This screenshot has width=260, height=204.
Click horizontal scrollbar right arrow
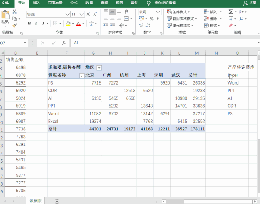coord(255,201)
